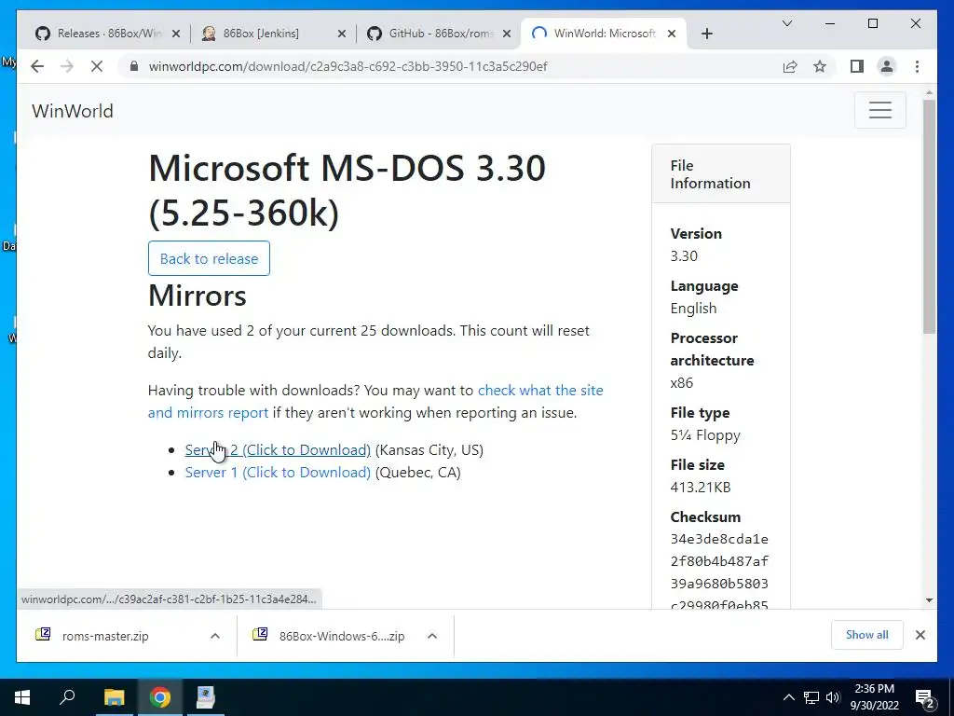Close the Releases 86Box tab
This screenshot has height=716, width=954.
[x=176, y=34]
